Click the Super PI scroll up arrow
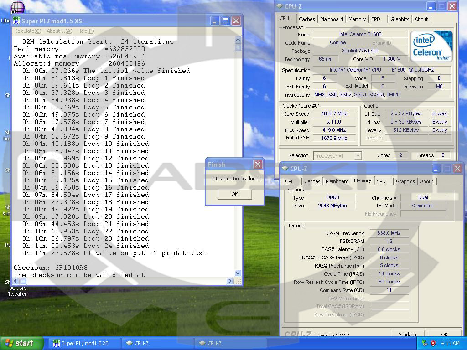This screenshot has width=467, height=350. tap(238, 40)
